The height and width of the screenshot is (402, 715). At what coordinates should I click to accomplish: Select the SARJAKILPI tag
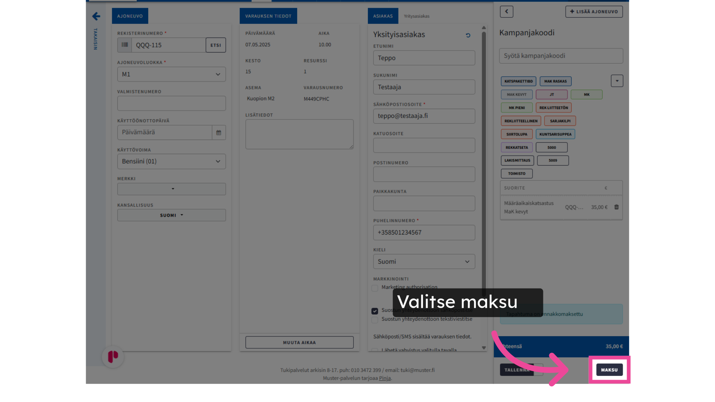click(x=560, y=121)
